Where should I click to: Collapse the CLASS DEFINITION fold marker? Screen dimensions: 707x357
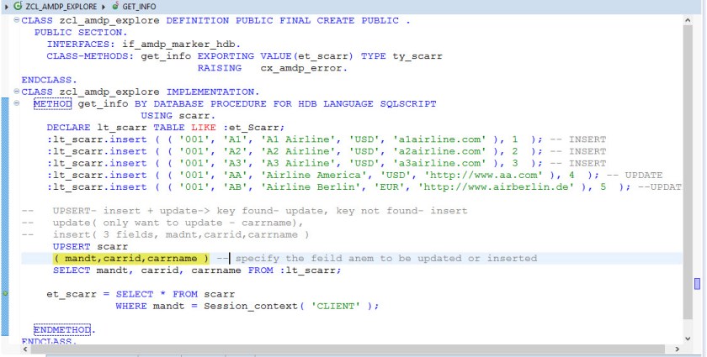[x=17, y=20]
